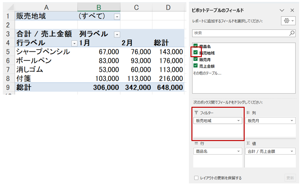301x185 pixels.
Task: Uncheck the 販売地域 field checkbox
Action: pyautogui.click(x=196, y=52)
